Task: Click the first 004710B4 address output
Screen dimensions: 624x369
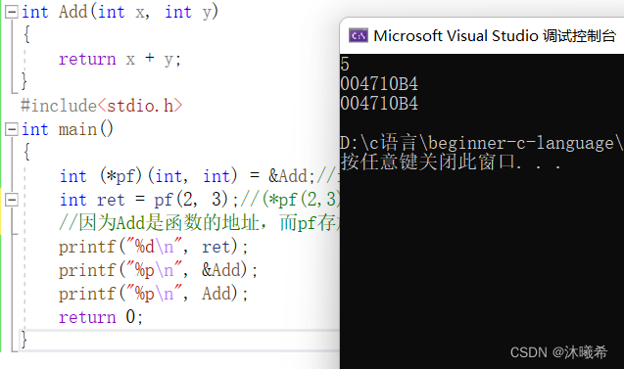Action: pos(379,84)
